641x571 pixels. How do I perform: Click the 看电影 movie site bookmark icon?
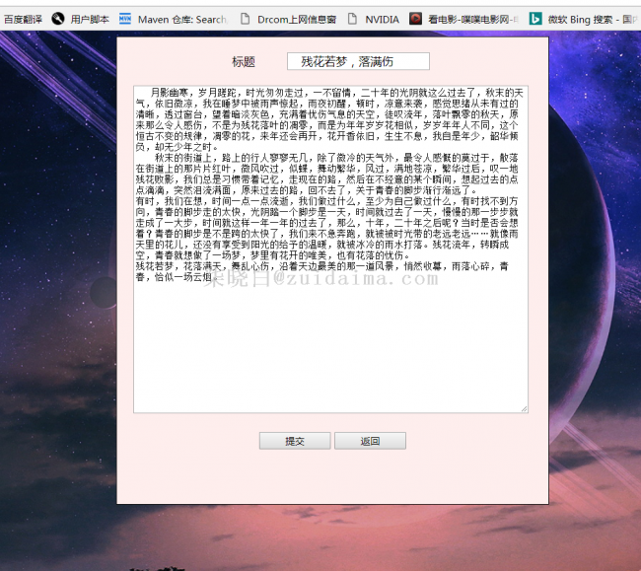(x=416, y=19)
